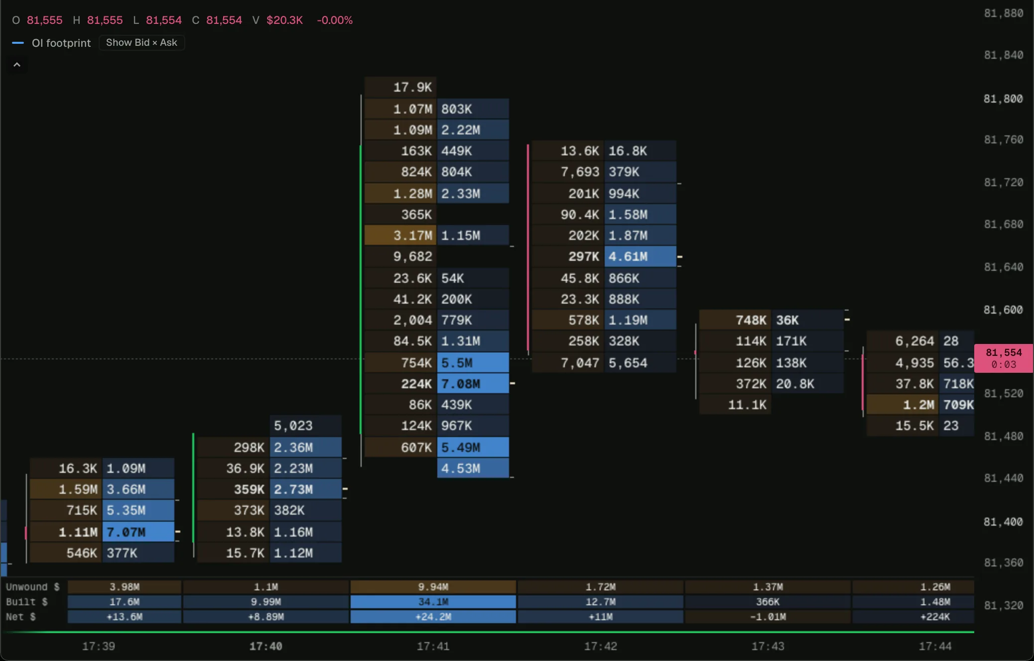1034x661 pixels.
Task: Collapse the indicator legend with the chevron
Action: 17,65
